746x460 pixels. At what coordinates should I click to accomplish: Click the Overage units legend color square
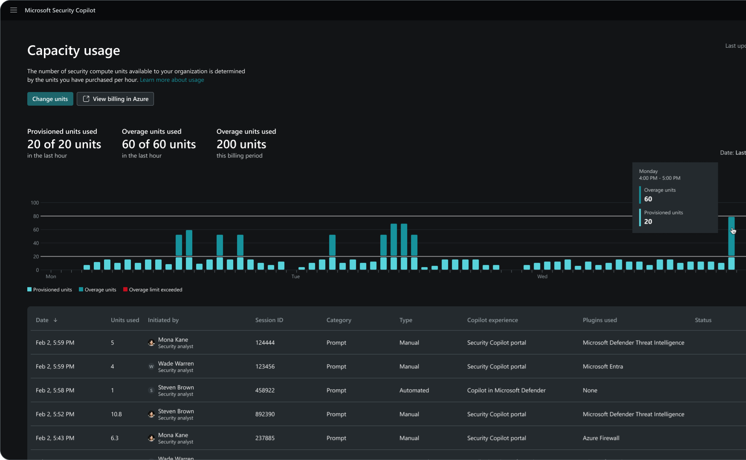click(x=81, y=290)
